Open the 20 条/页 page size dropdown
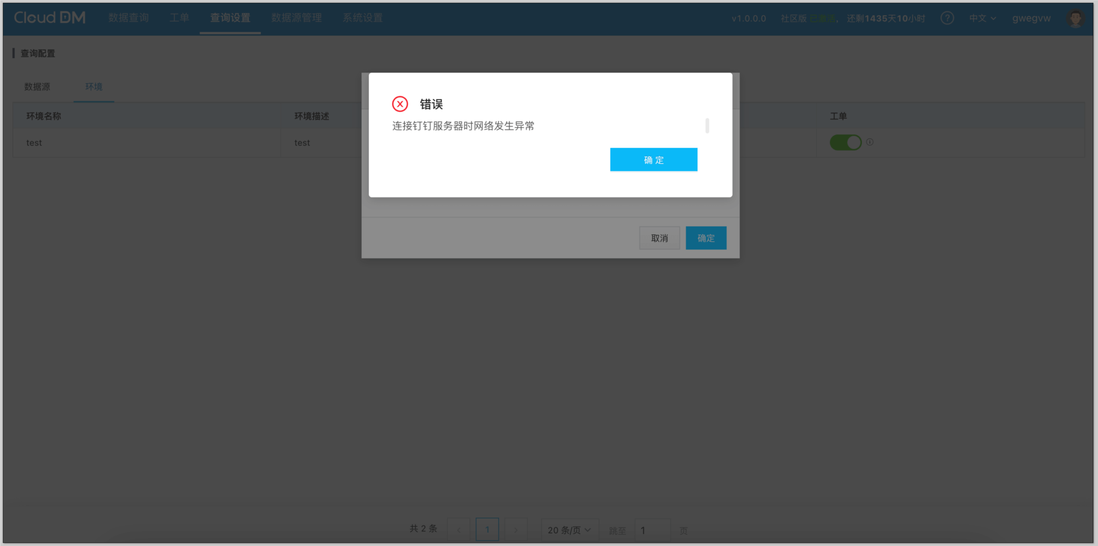 click(569, 530)
